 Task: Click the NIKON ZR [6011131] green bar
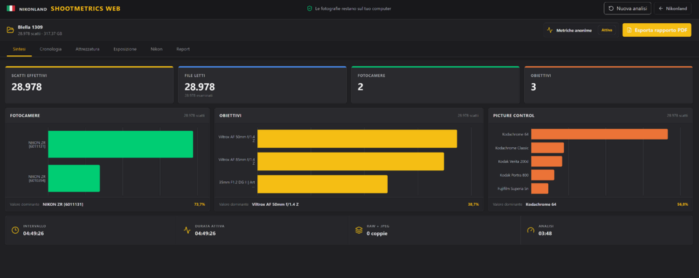120,144
